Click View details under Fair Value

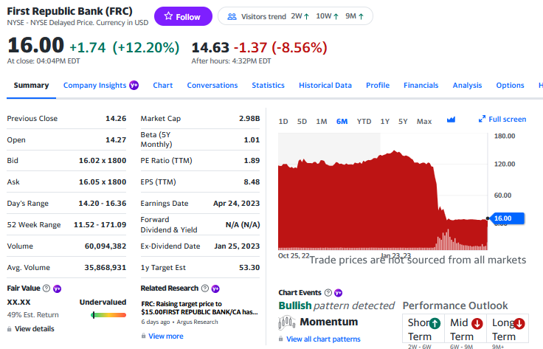point(34,329)
